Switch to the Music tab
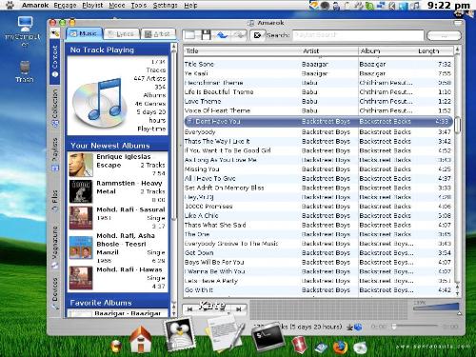 coord(84,33)
